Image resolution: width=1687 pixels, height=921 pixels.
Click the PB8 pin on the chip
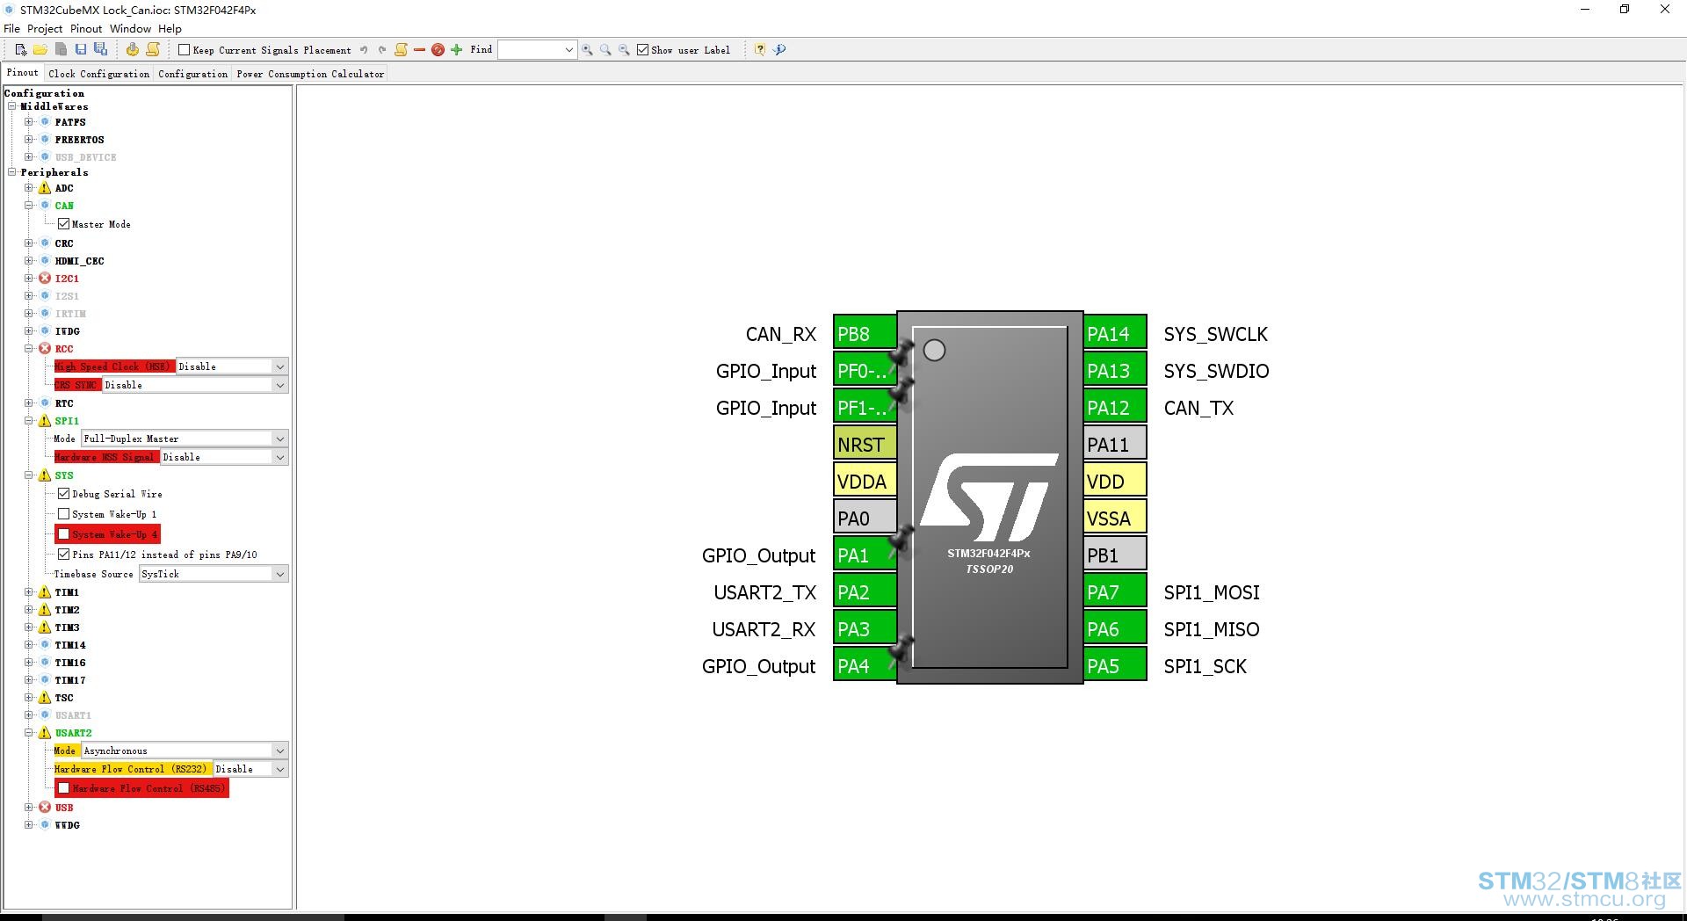point(865,334)
